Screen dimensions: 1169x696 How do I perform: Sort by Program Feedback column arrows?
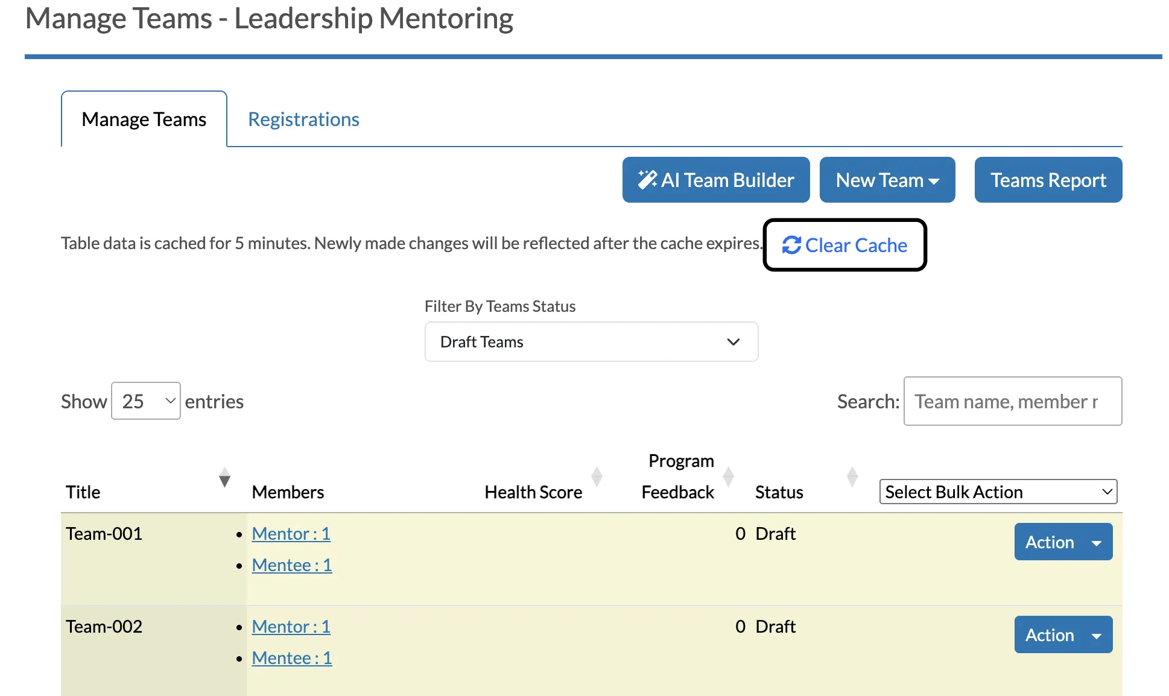click(729, 476)
